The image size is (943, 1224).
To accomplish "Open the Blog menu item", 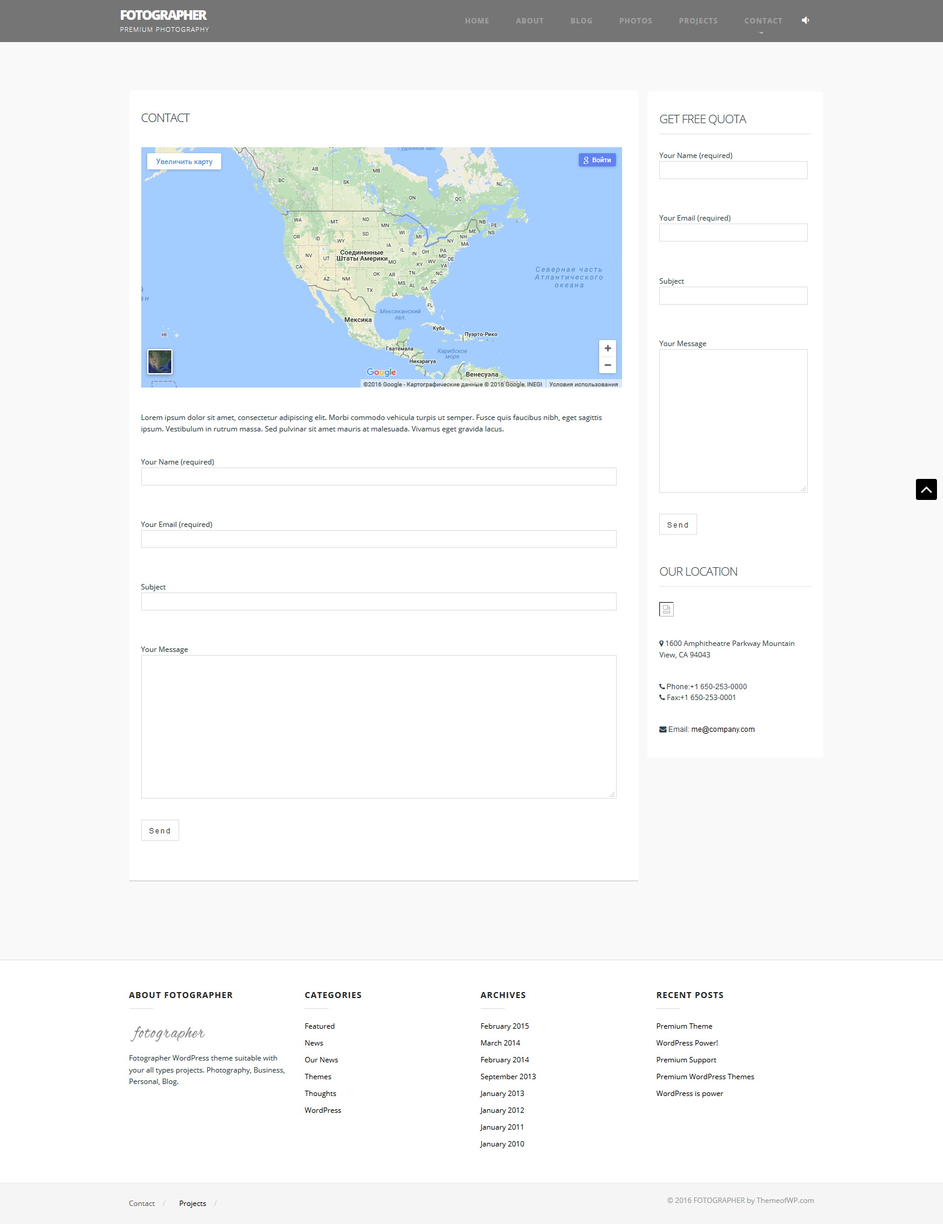I will (x=581, y=20).
